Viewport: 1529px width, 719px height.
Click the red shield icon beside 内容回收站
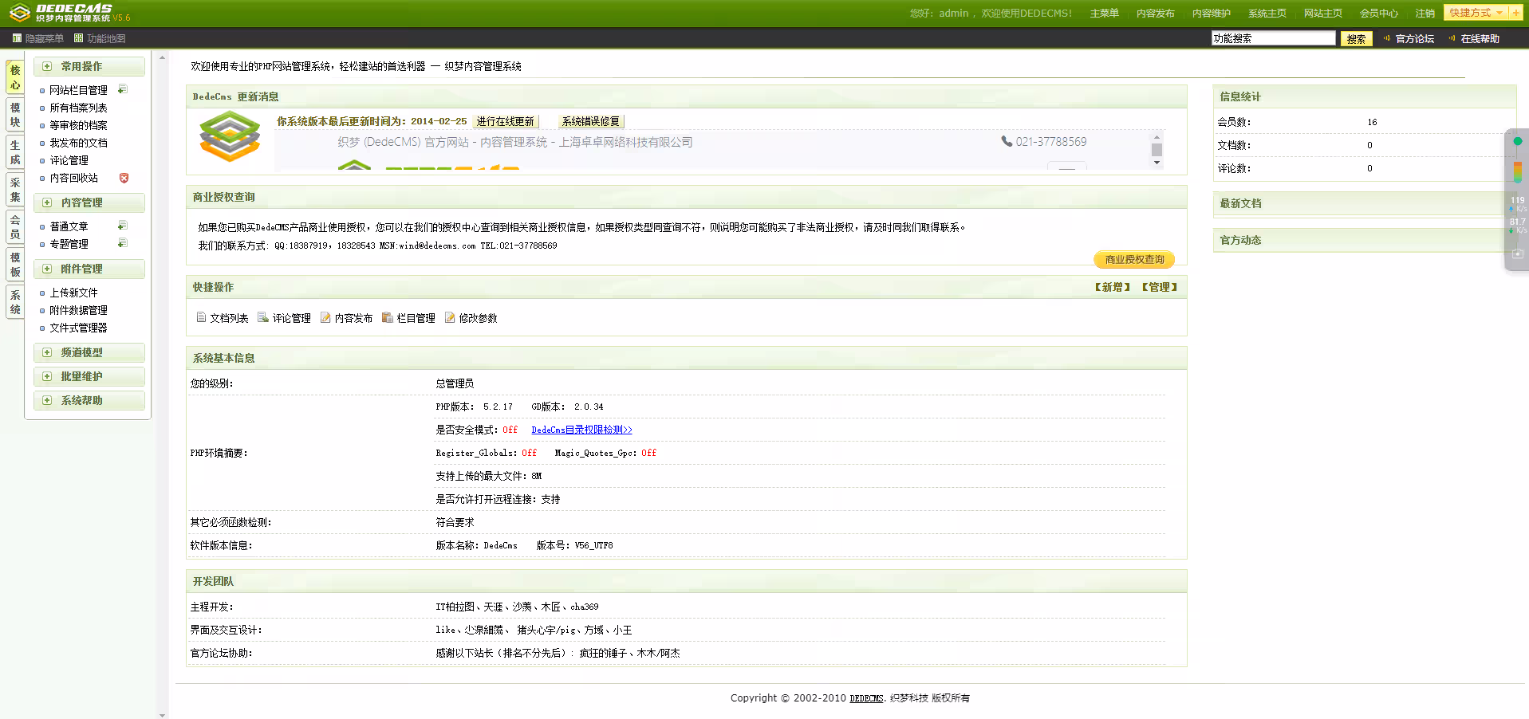point(124,178)
